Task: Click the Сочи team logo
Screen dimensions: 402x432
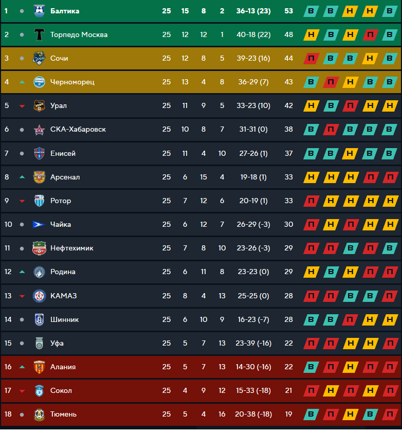Action: (x=39, y=58)
